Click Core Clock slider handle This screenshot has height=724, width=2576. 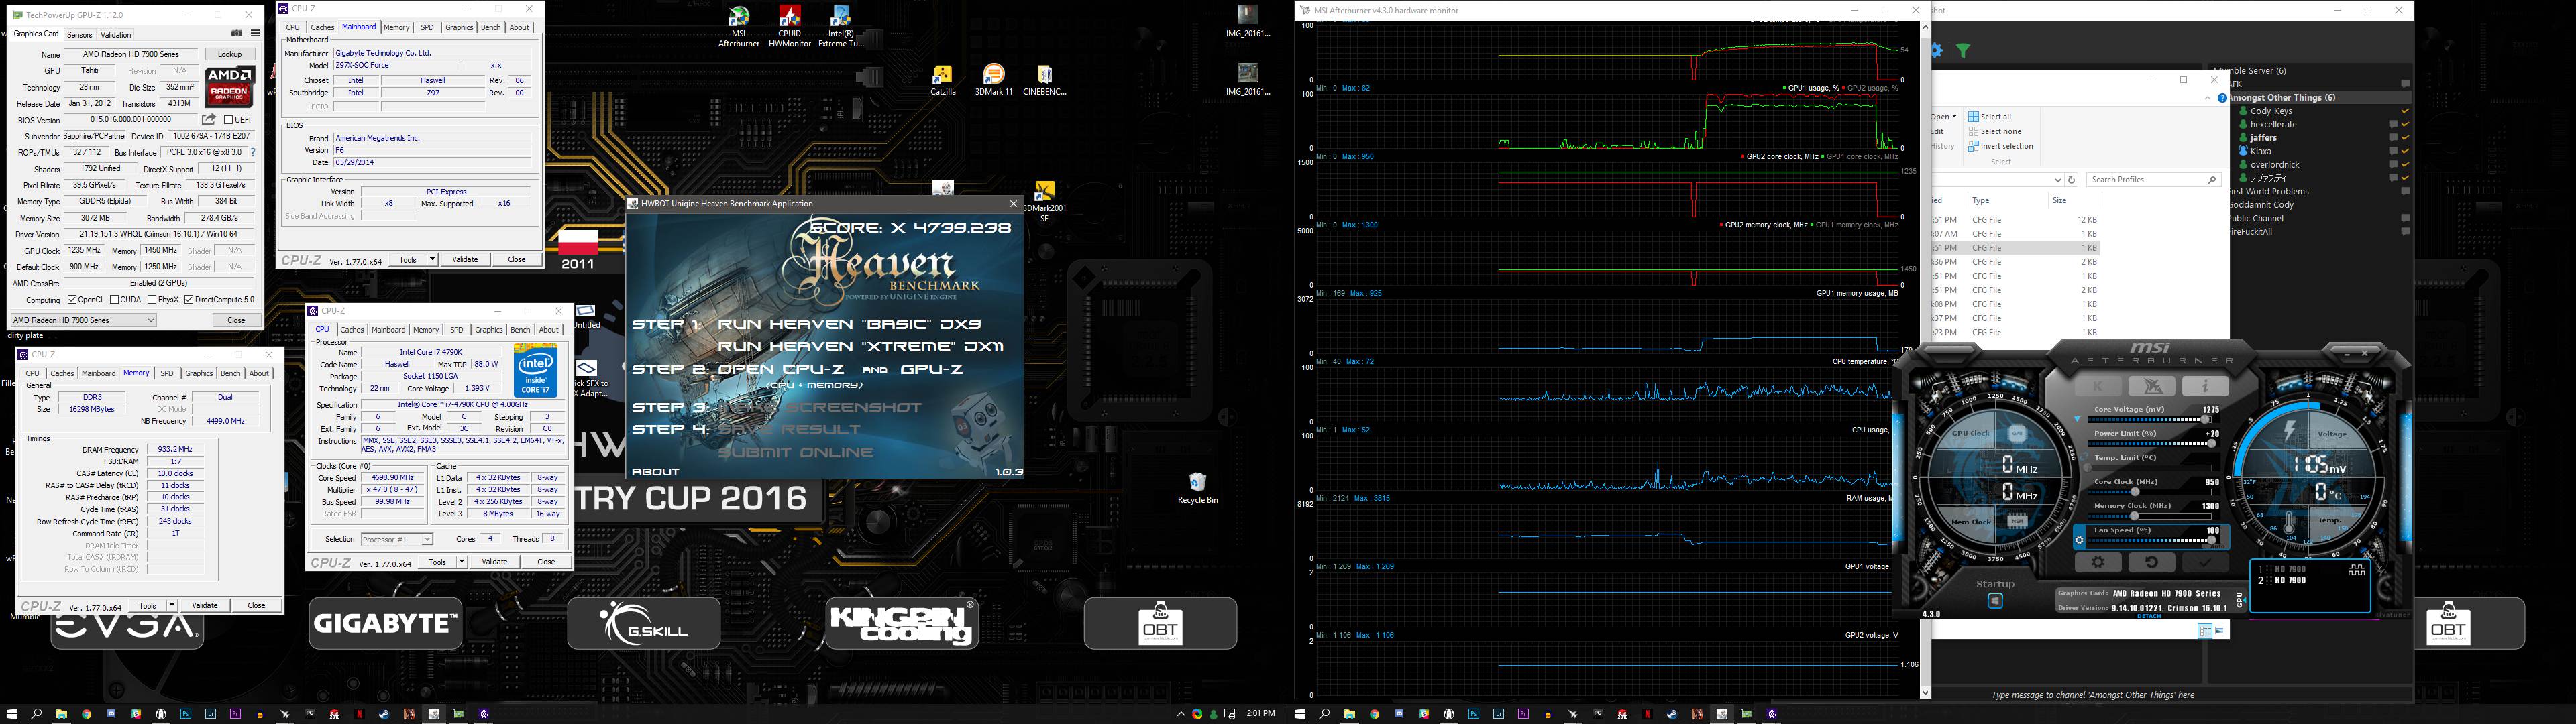[2136, 492]
